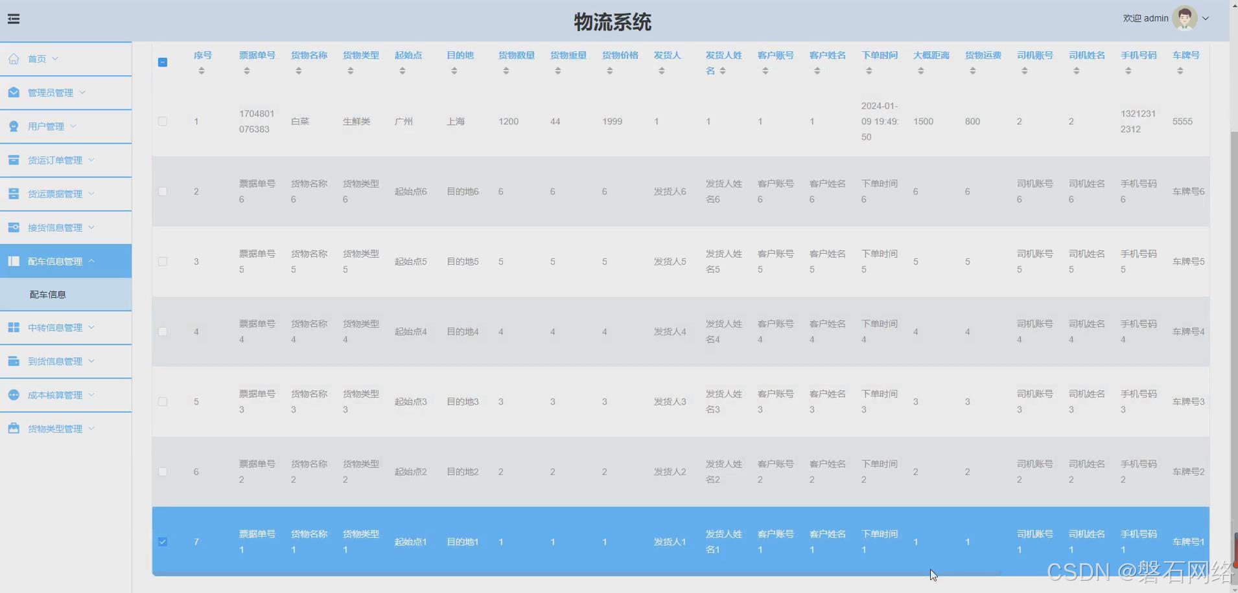Click the 接货信息管理 menu label
This screenshot has width=1238, height=593.
point(55,227)
